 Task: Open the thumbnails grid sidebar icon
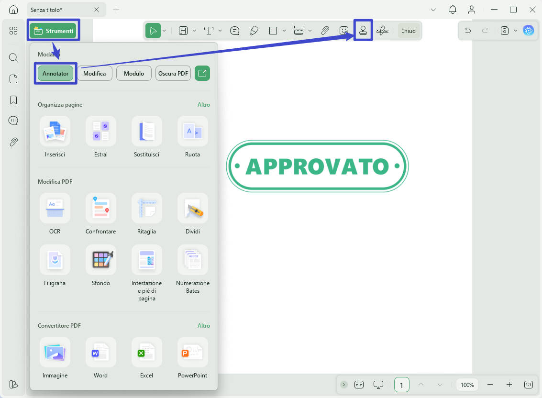[x=13, y=31]
